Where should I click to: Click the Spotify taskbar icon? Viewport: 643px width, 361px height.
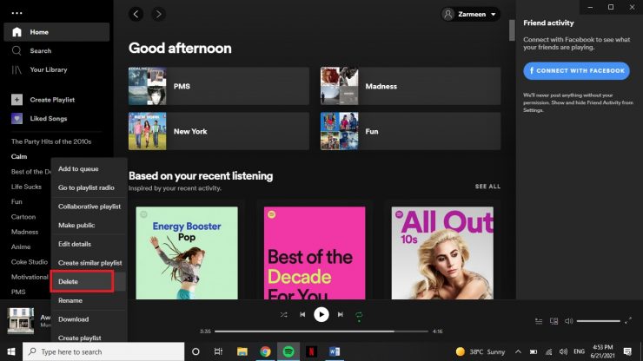(x=288, y=351)
